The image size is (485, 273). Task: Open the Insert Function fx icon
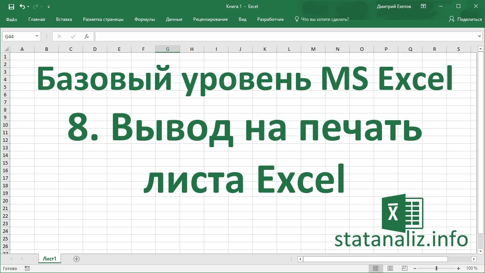pyautogui.click(x=87, y=36)
